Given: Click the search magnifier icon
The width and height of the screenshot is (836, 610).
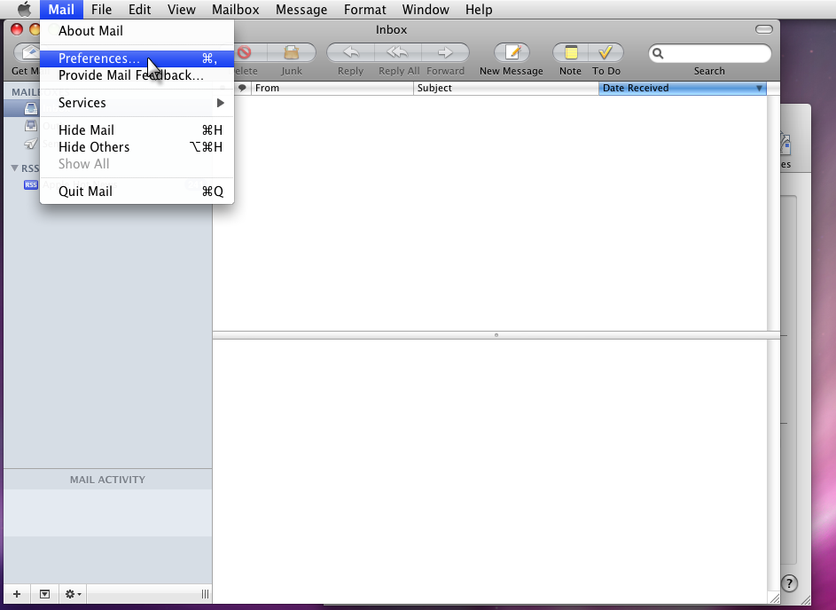Looking at the screenshot, I should [x=658, y=53].
